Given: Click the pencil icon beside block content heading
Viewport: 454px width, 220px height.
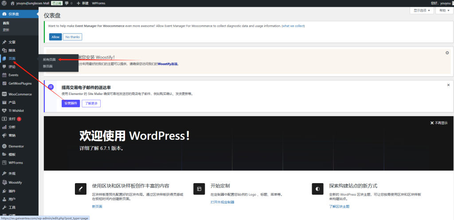Looking at the screenshot, I should pos(81,189).
